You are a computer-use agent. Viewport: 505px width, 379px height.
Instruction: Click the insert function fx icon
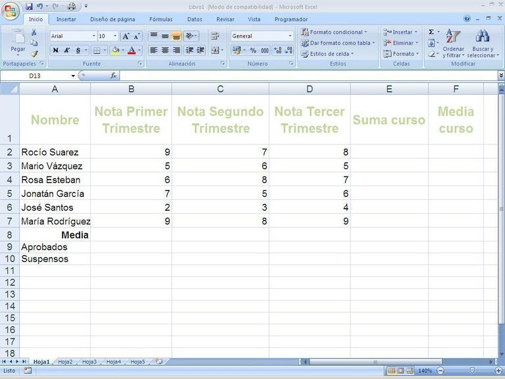[113, 76]
